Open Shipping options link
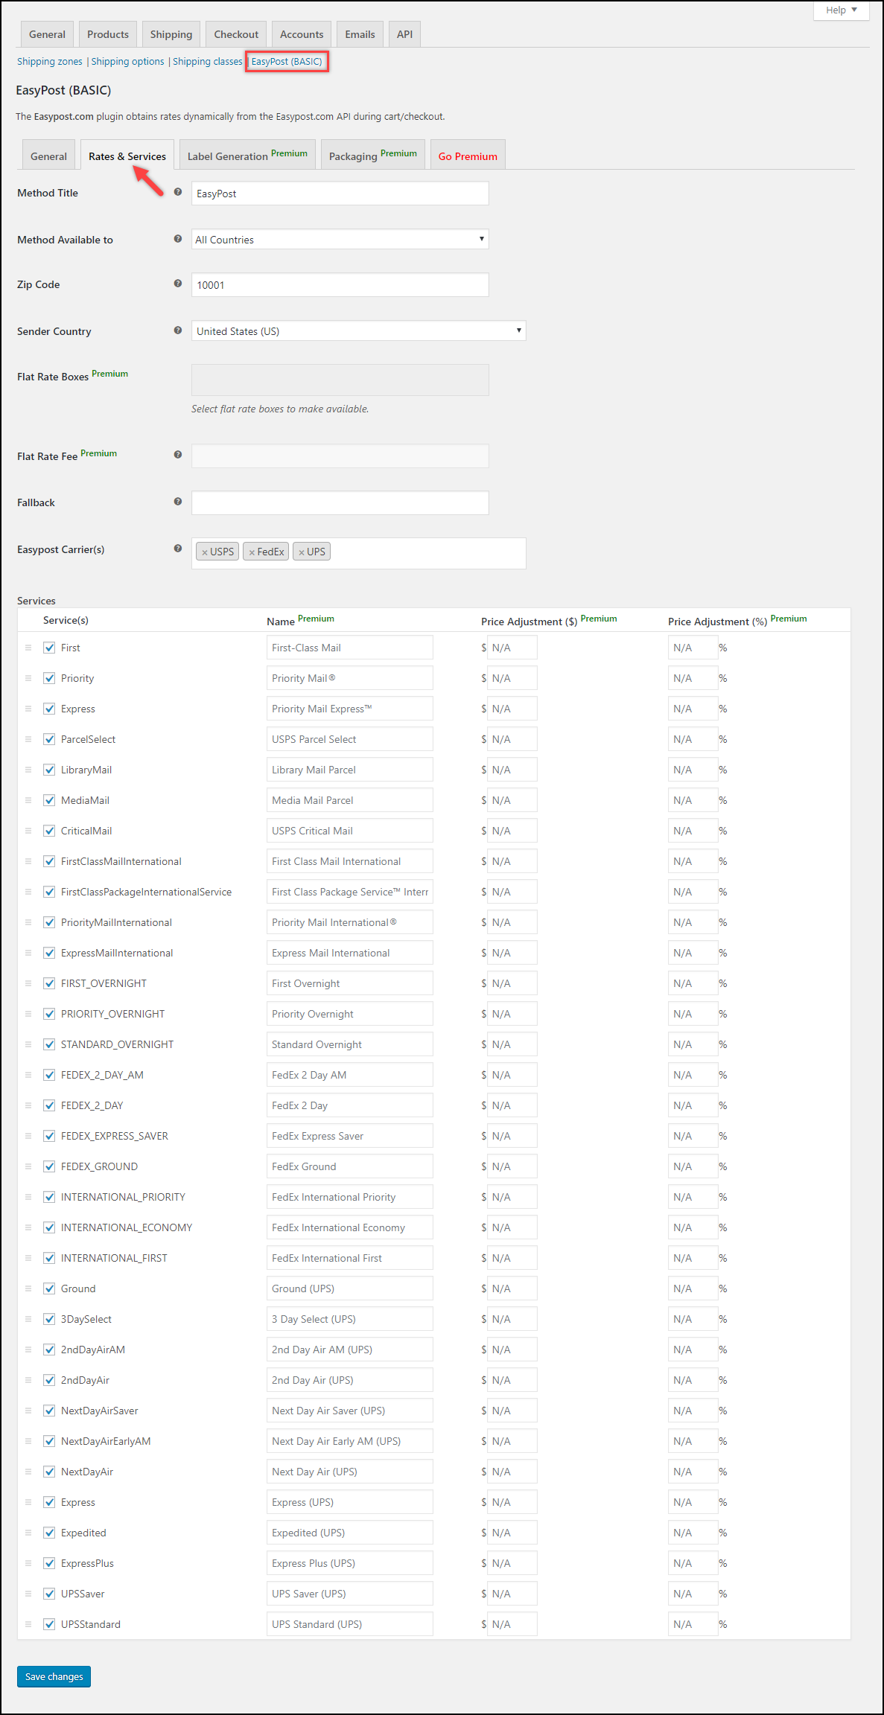Screen dimensions: 884x1715 click(x=127, y=61)
